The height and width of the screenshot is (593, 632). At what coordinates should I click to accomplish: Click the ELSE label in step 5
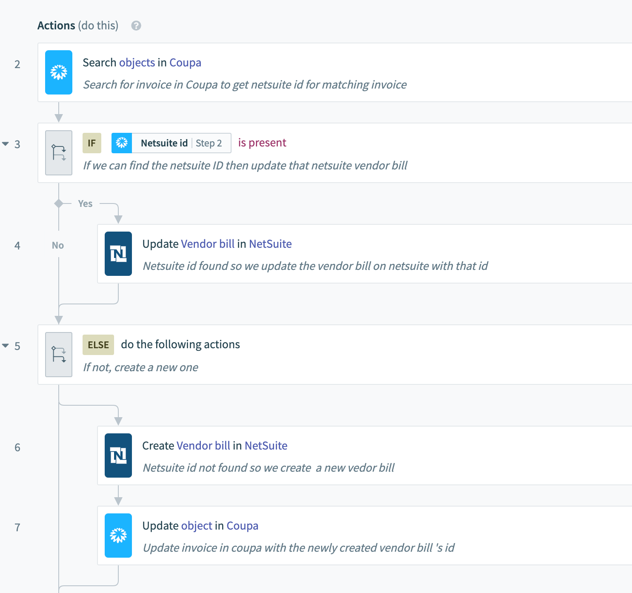tap(98, 345)
